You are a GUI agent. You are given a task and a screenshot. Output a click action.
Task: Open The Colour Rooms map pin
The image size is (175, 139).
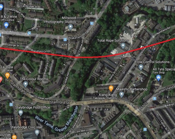click(x=25, y=84)
